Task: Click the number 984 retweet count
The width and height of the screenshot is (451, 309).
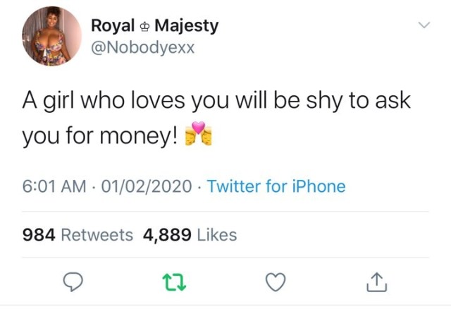Action: click(39, 235)
